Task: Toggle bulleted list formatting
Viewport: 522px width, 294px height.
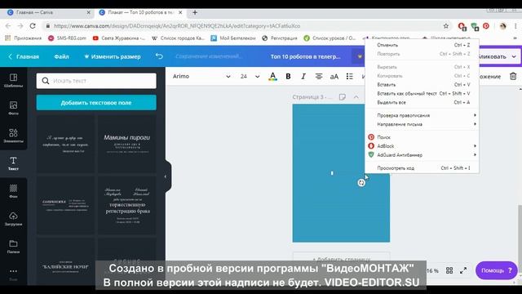Action: pyautogui.click(x=350, y=76)
